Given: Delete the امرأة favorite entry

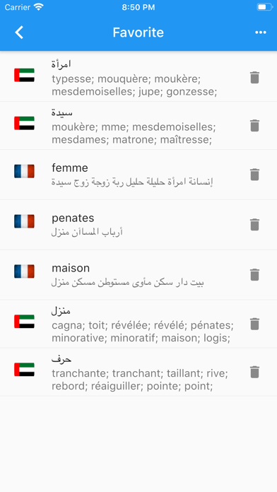Looking at the screenshot, I should pyautogui.click(x=254, y=78).
